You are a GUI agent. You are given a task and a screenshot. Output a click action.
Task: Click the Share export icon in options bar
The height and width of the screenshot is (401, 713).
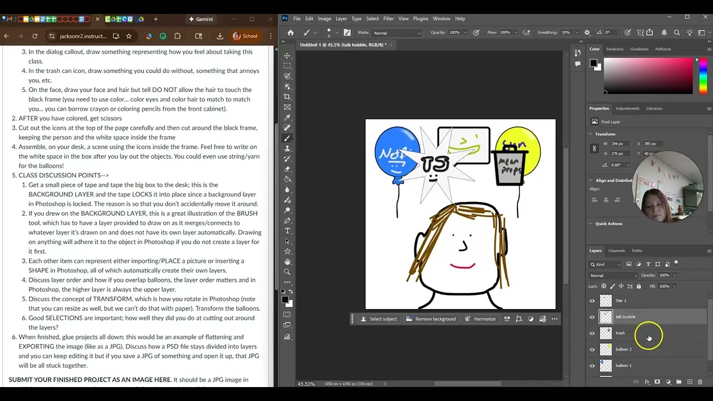pyautogui.click(x=649, y=32)
